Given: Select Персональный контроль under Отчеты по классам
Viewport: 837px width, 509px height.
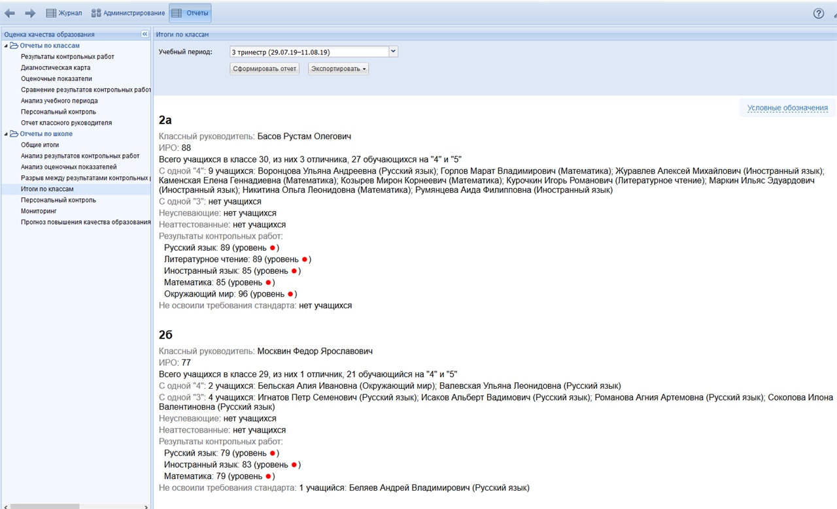Looking at the screenshot, I should pos(58,112).
